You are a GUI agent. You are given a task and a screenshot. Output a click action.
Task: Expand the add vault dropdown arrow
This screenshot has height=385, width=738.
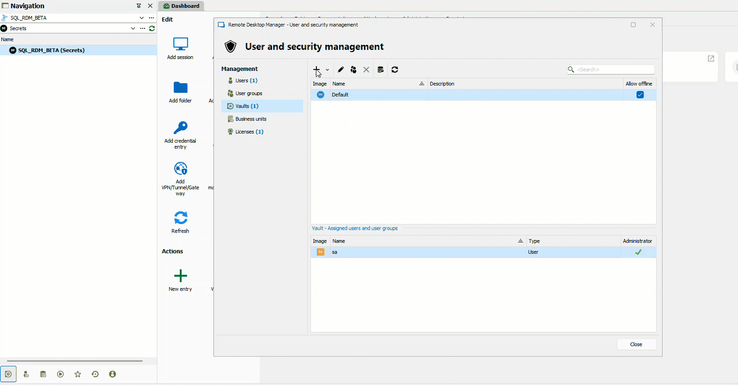tap(327, 70)
